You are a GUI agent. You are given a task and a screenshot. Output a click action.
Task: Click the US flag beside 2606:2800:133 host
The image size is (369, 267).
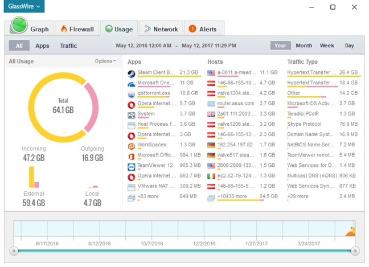(x=211, y=166)
